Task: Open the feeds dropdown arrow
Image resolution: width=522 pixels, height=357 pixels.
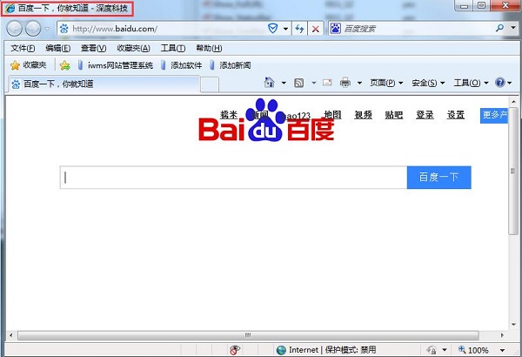Action: pos(313,83)
